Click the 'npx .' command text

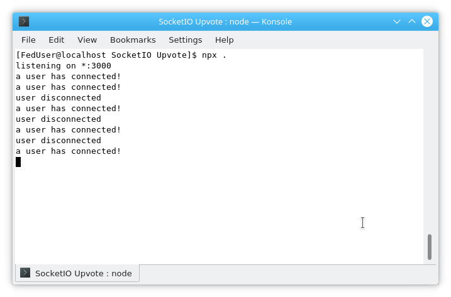(214, 55)
